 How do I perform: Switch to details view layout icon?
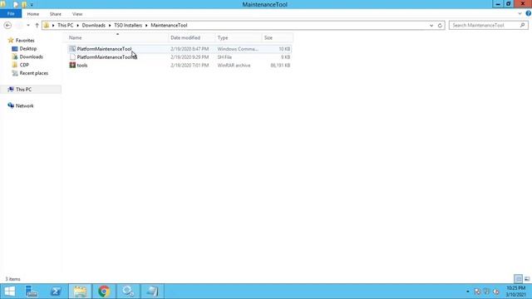(x=518, y=279)
